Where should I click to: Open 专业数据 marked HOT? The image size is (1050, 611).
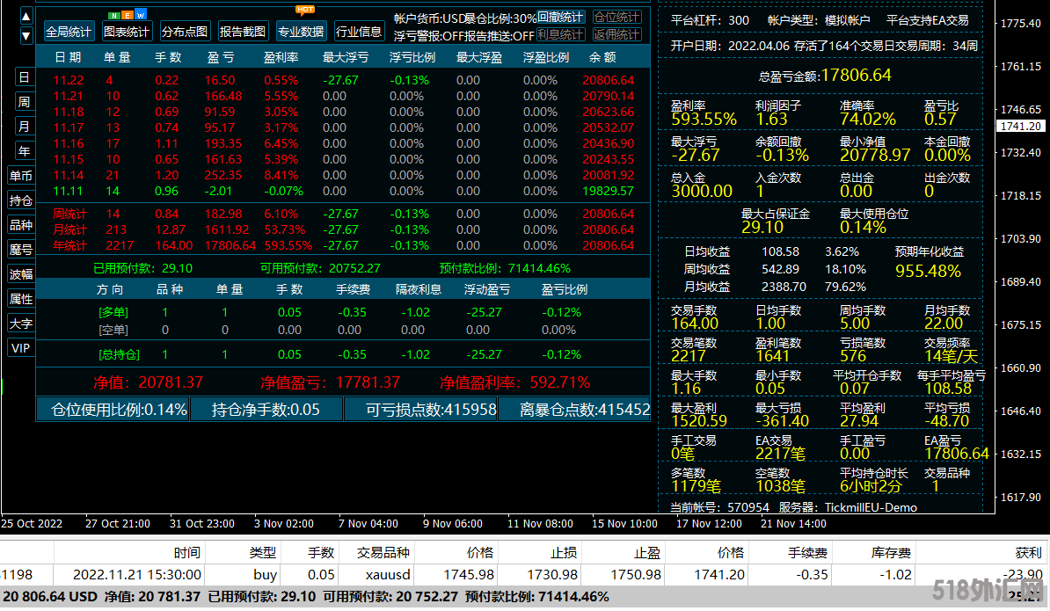(x=301, y=32)
